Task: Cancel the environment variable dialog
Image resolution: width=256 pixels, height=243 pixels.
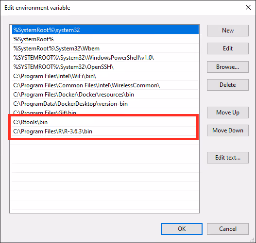Action: click(228, 229)
